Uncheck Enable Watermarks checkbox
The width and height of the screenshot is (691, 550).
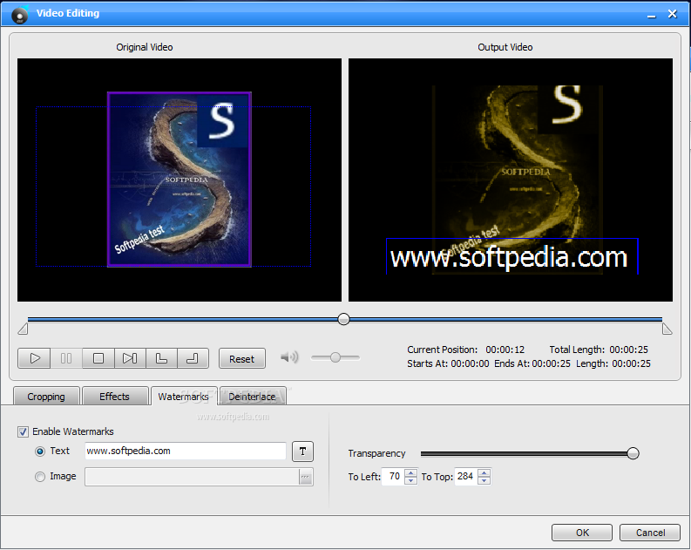pyautogui.click(x=23, y=431)
